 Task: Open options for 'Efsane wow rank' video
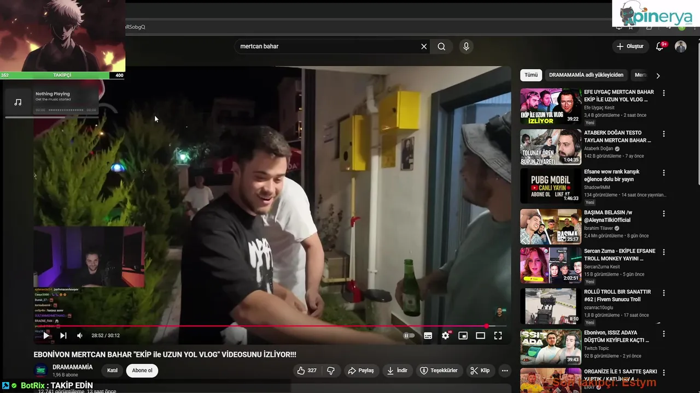[664, 173]
